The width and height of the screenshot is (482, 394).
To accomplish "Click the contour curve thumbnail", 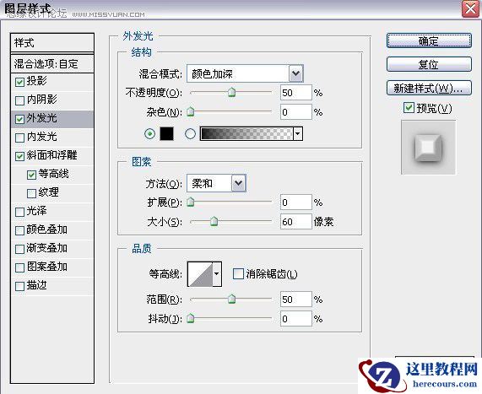I will click(x=200, y=274).
